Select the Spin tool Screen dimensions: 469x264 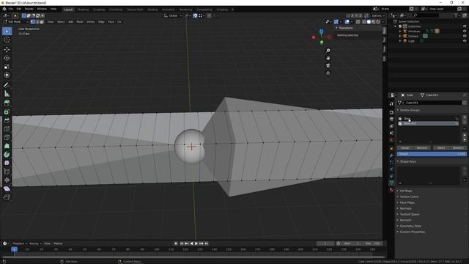[x=7, y=155]
